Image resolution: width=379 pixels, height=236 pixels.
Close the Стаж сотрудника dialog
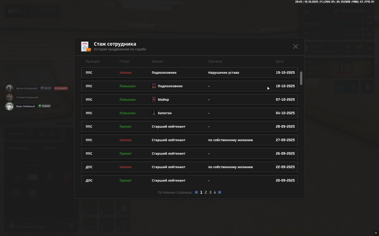coord(295,47)
